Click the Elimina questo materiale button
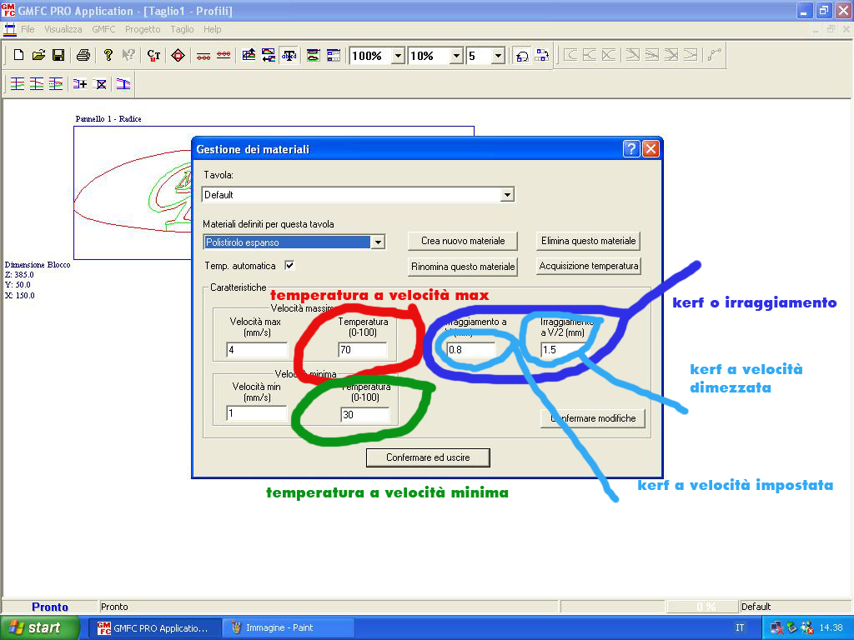 click(589, 241)
